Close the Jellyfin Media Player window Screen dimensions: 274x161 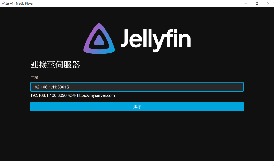(x=268, y=3)
